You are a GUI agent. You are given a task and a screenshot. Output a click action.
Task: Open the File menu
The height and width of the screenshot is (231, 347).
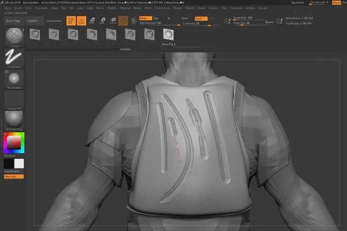(71, 8)
